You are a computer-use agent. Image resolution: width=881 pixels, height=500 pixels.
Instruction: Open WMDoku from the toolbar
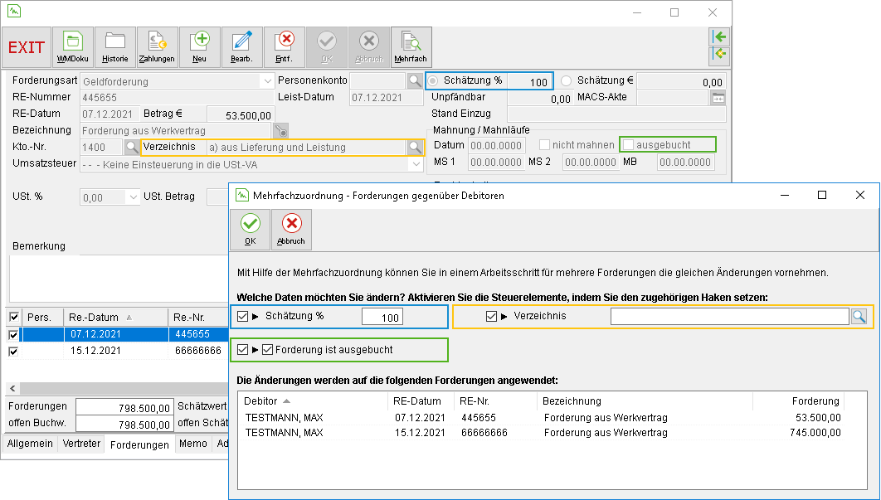72,47
